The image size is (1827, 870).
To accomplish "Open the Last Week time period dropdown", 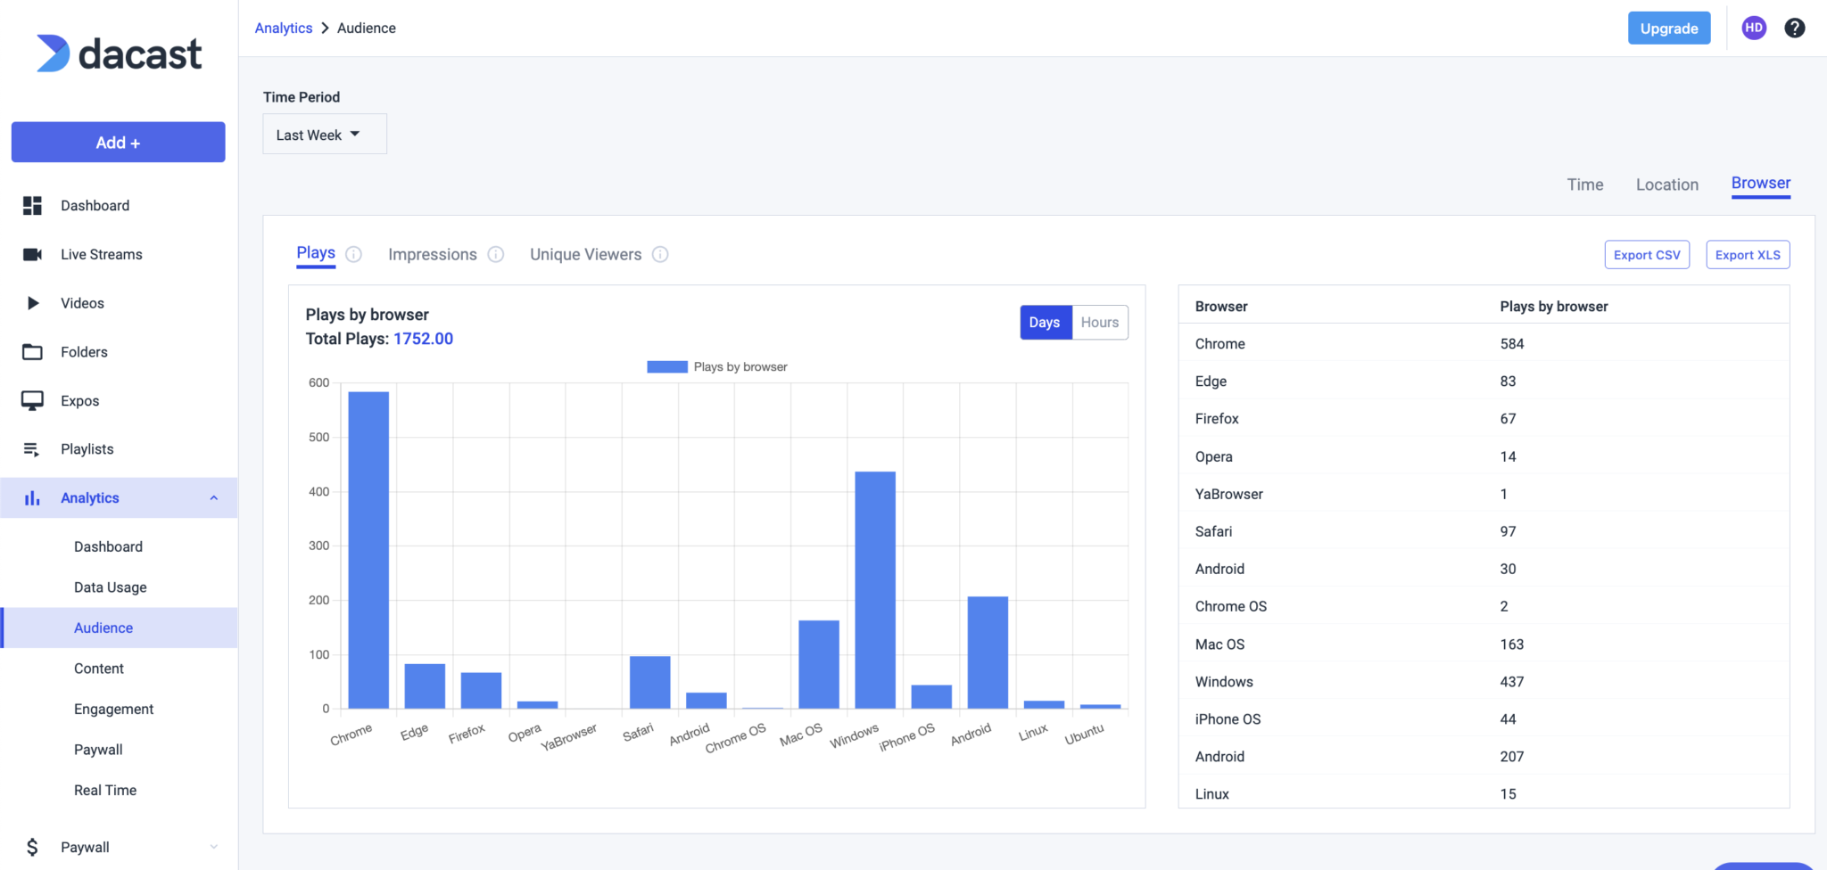I will point(324,134).
